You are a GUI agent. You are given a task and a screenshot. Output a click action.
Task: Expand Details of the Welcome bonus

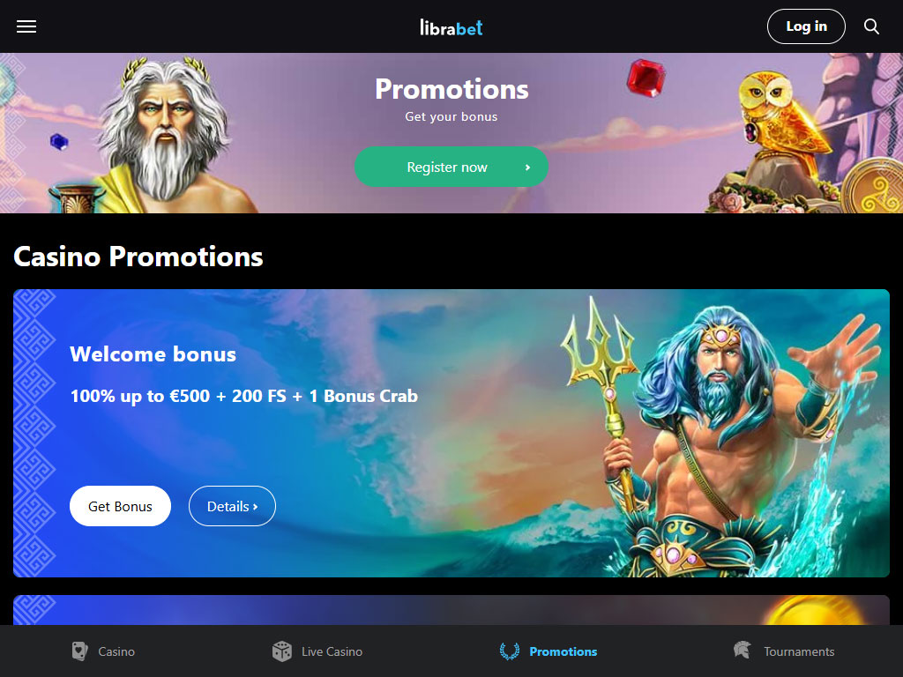[x=232, y=506]
